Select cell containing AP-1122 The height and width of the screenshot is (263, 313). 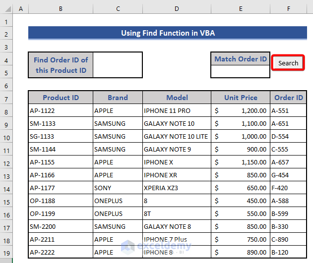pos(61,110)
